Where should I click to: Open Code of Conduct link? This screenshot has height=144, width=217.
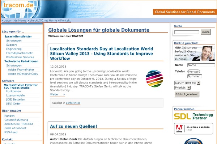coord(15,128)
